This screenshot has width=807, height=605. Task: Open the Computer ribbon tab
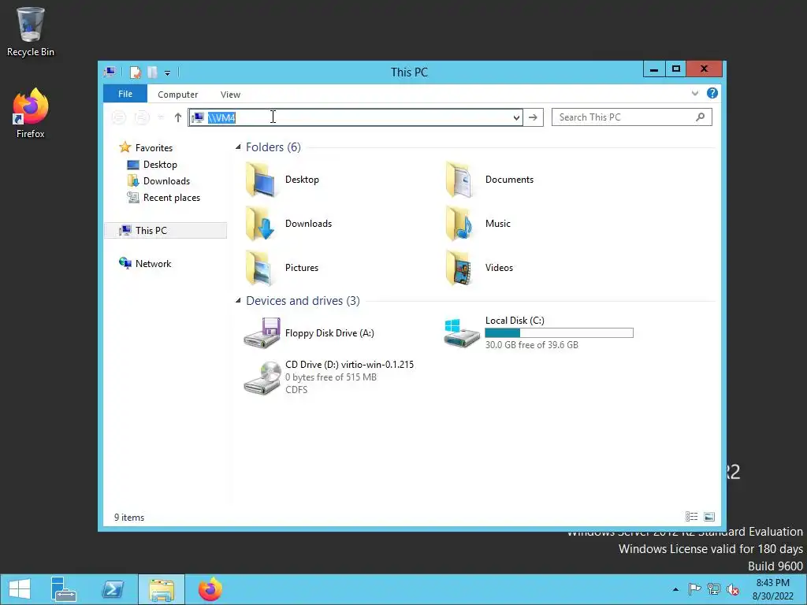pyautogui.click(x=177, y=95)
